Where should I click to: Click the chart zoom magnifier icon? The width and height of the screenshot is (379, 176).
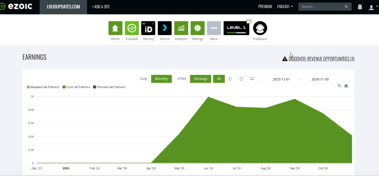point(339,86)
